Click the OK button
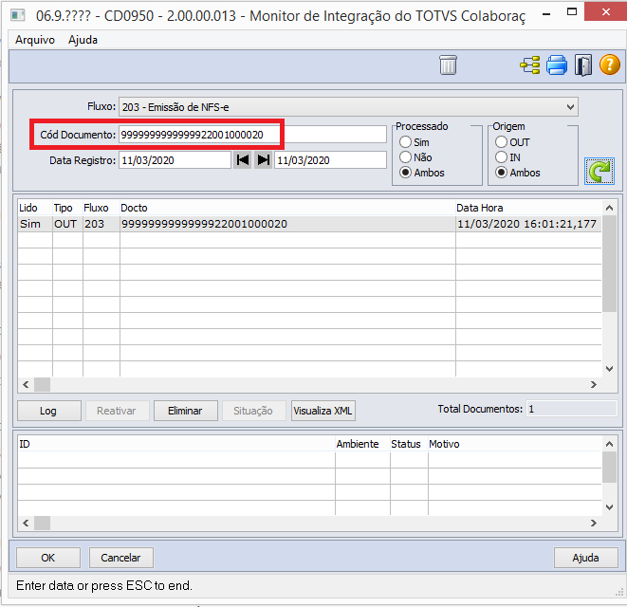This screenshot has height=607, width=627. [48, 558]
